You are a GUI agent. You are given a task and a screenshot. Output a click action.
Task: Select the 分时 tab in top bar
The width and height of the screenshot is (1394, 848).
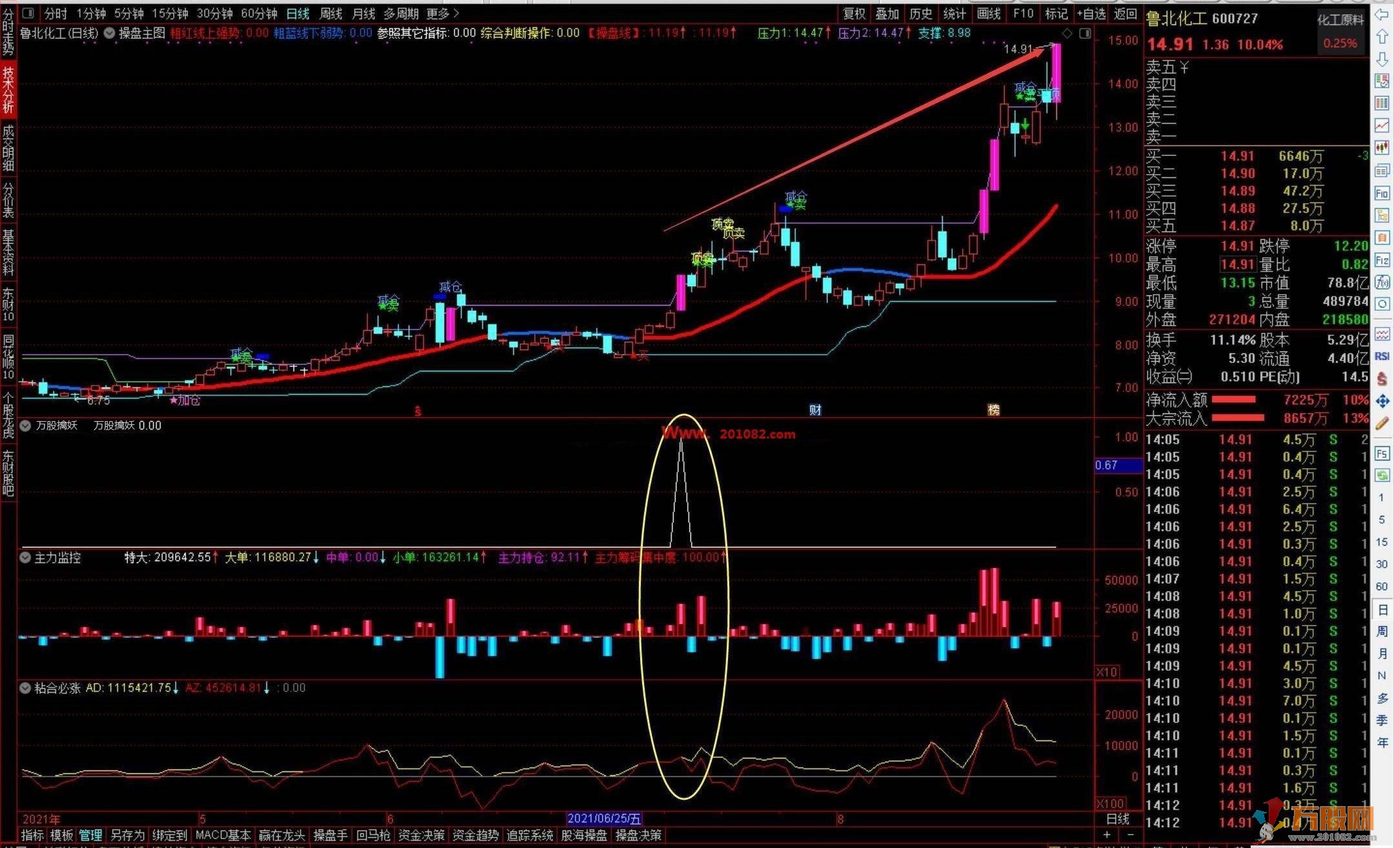pos(55,14)
